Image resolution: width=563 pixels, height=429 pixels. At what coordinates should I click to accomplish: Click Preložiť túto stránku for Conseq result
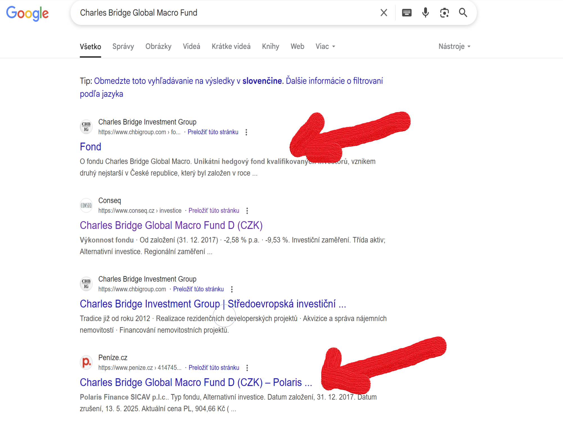(x=214, y=211)
